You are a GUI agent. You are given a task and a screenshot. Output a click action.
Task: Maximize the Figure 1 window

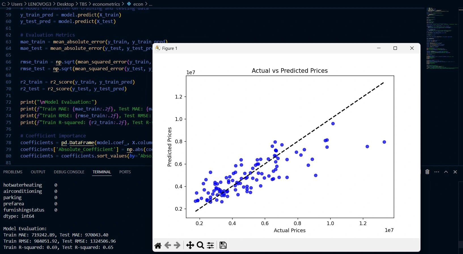coord(395,48)
